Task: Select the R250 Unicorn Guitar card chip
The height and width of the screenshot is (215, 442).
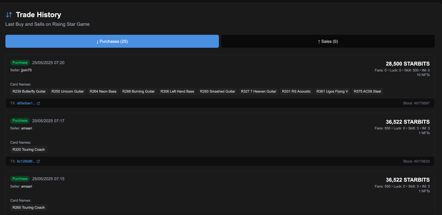Action: 68,91
